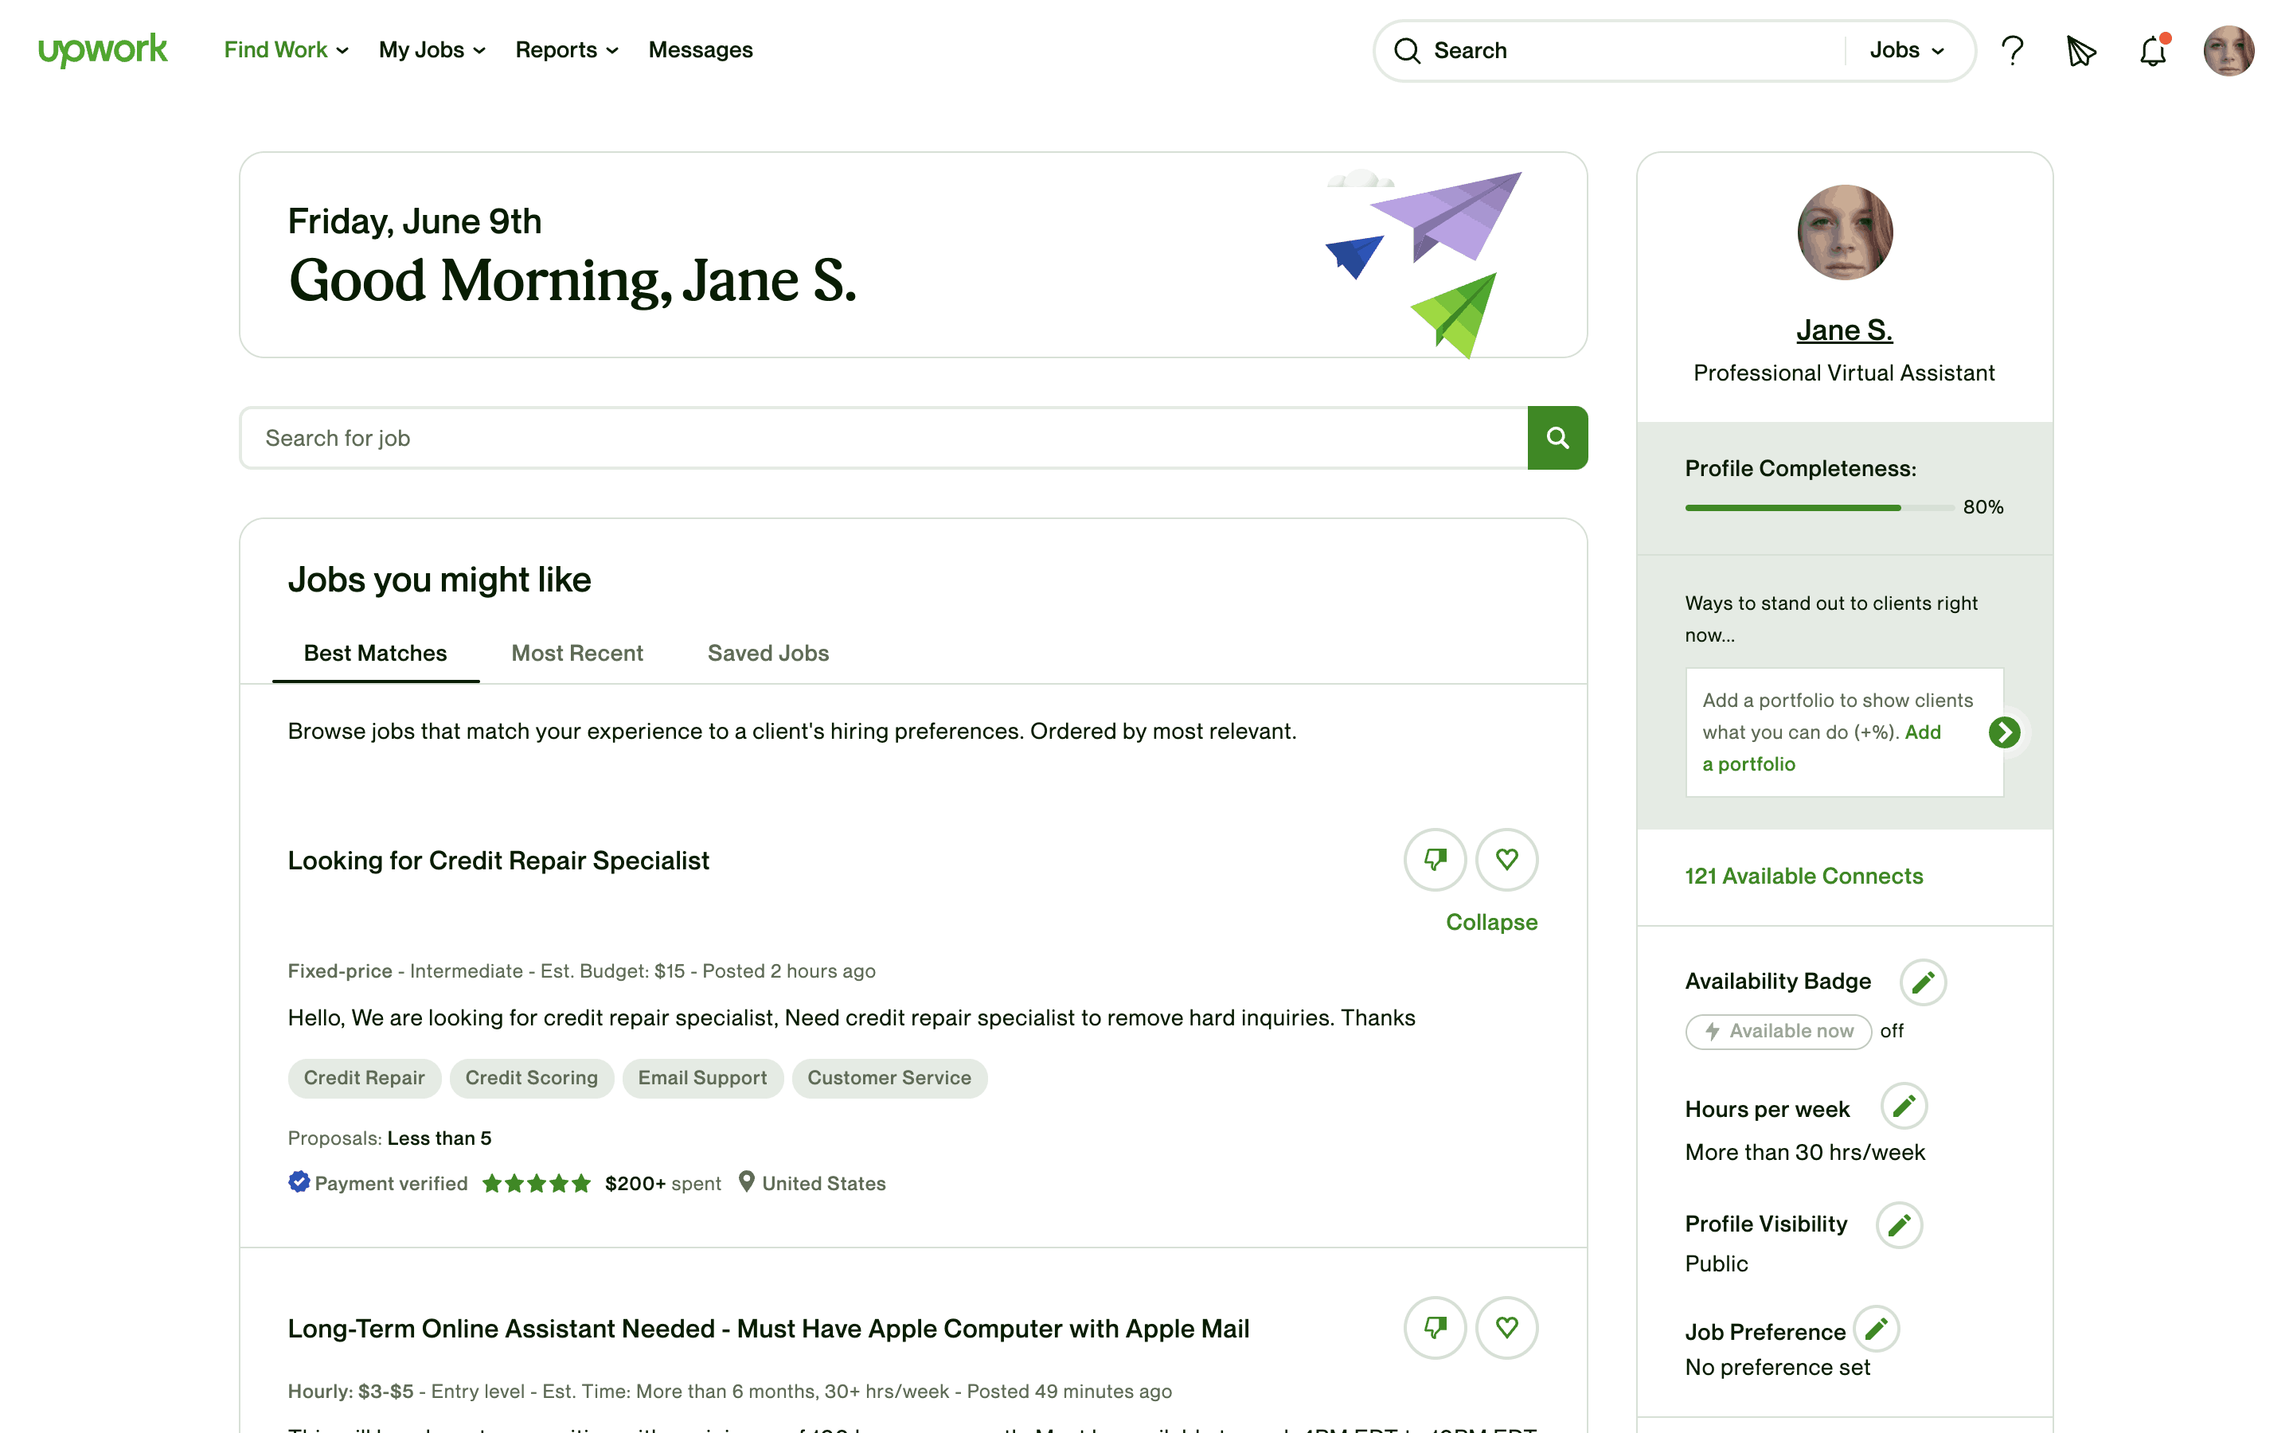This screenshot has width=2293, height=1433.
Task: Click the 121 Available Connects link
Action: coord(1803,876)
